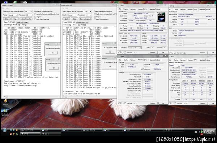This screenshot has height=143, width=217.
Task: Click OK on upper Finish dialog in 1M window
Action: click(52, 53)
